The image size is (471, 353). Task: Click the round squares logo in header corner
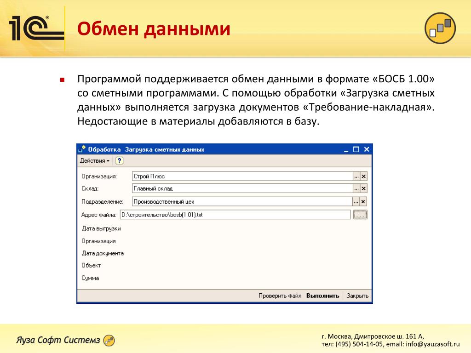coord(440,28)
